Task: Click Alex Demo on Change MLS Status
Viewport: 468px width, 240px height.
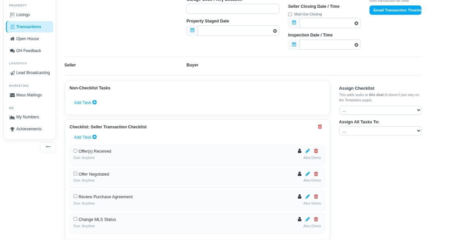Action: (x=312, y=226)
